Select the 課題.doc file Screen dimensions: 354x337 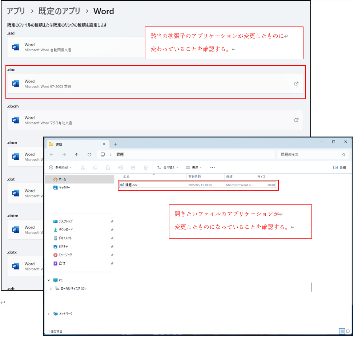[x=198, y=185]
